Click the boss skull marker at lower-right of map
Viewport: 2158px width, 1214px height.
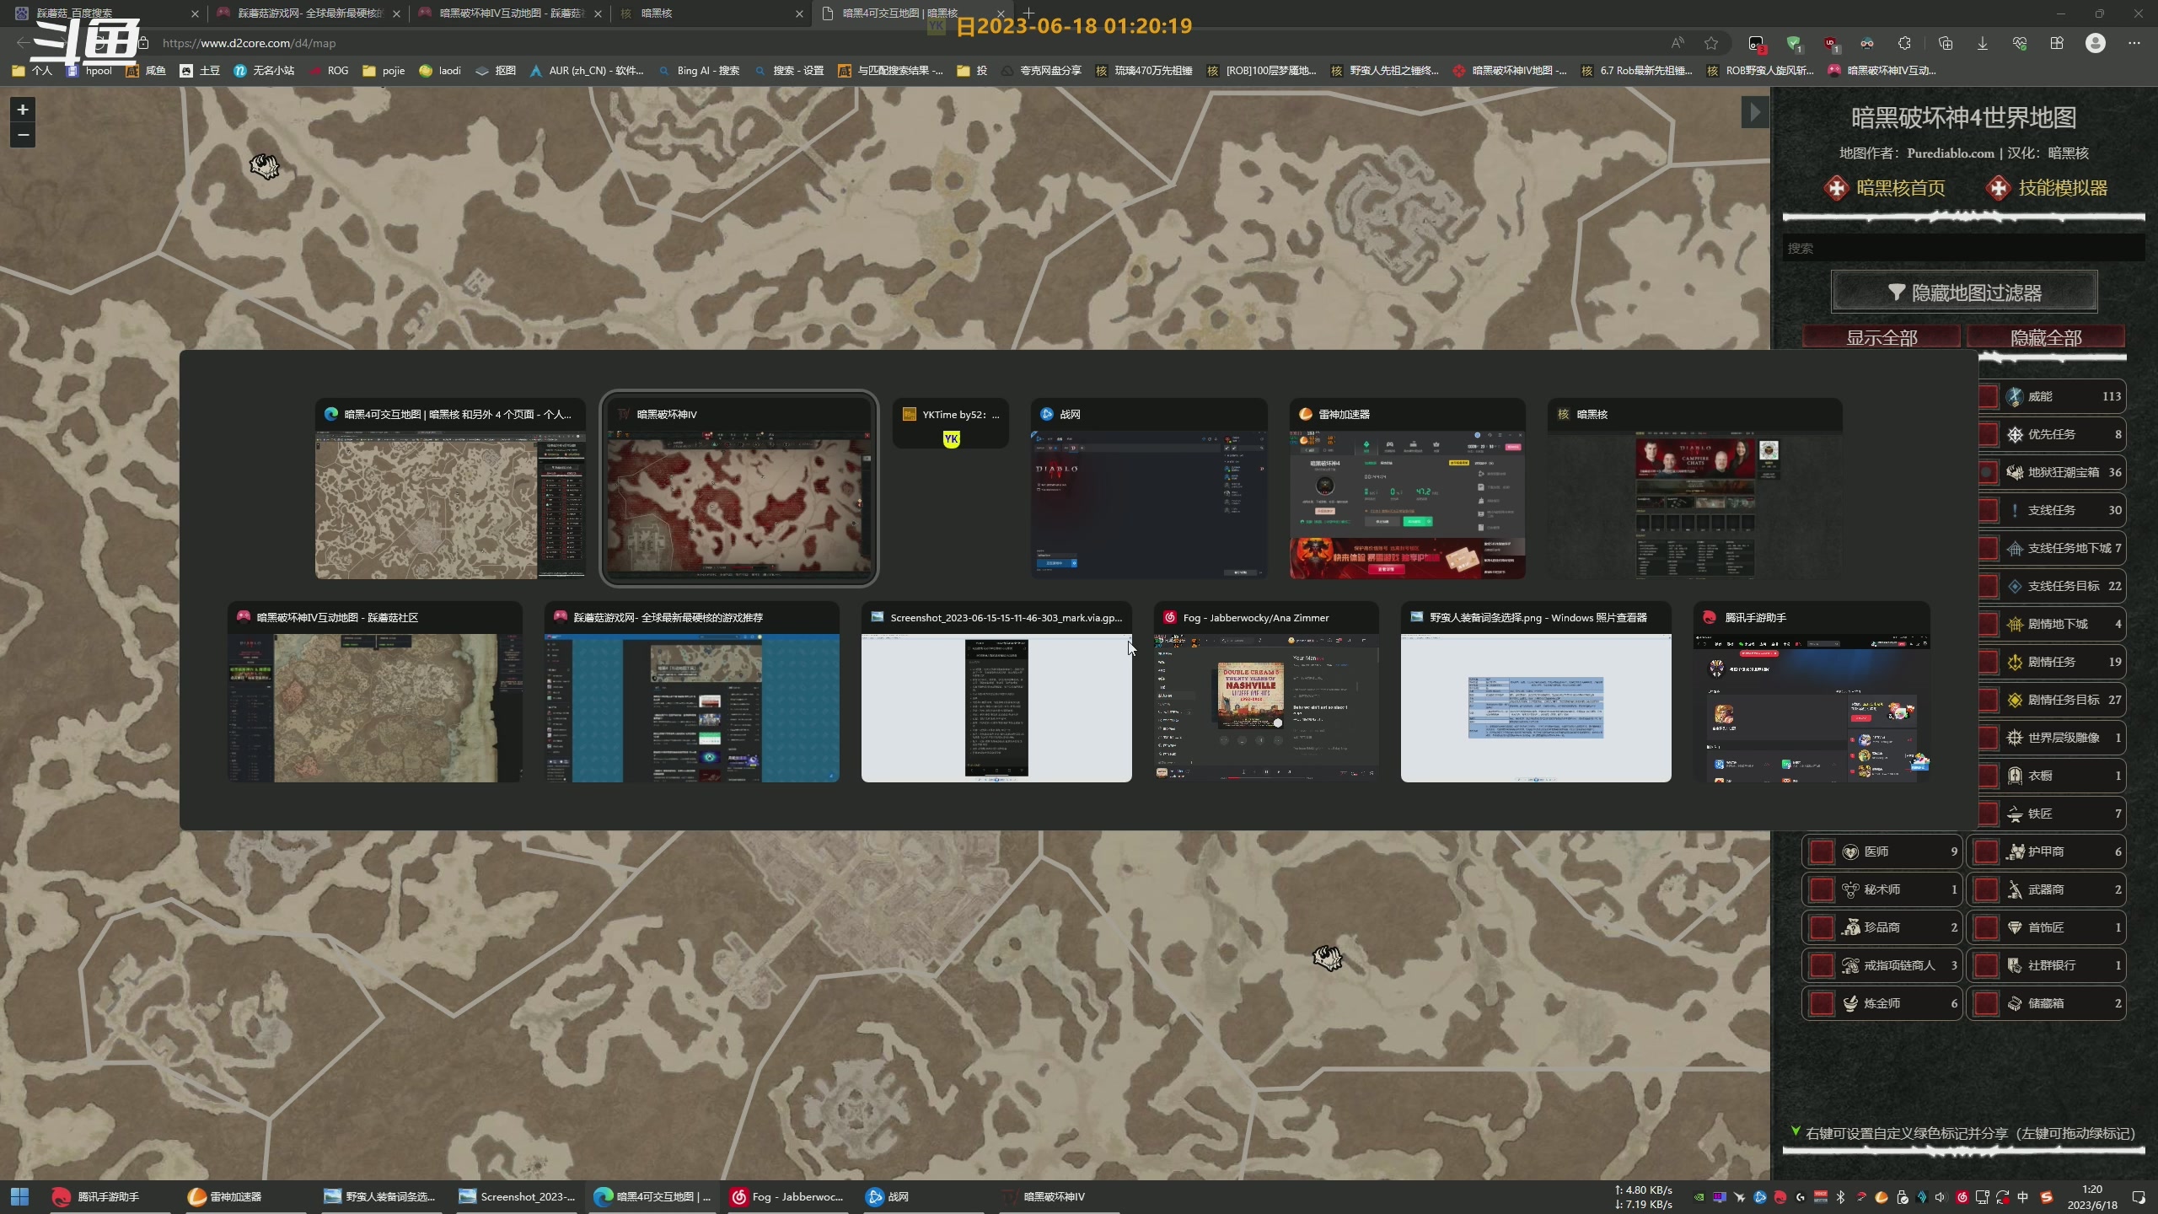(1327, 958)
